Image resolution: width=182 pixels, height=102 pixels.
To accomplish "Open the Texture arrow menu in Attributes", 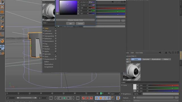I will coord(135,98).
